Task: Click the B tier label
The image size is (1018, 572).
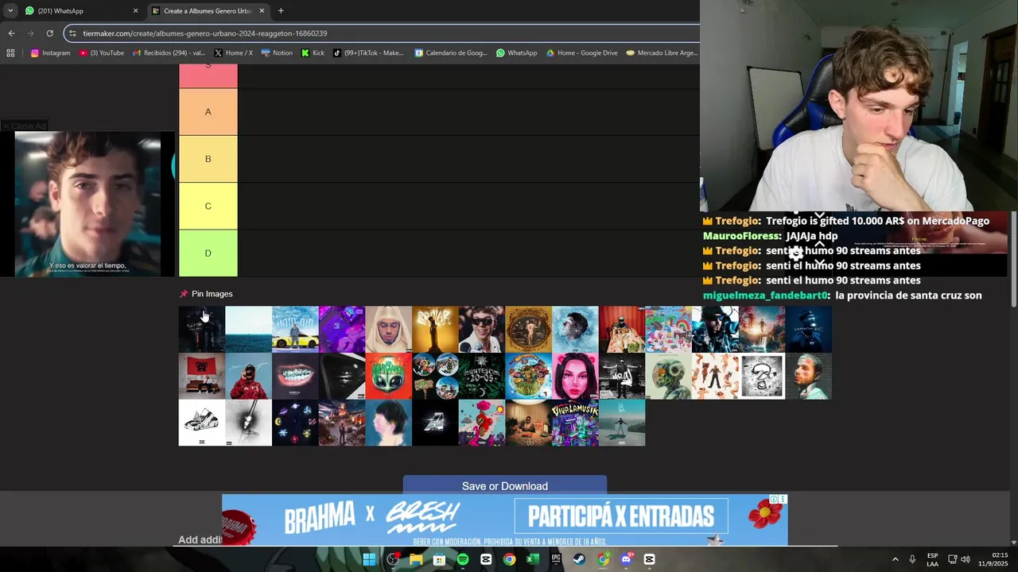Action: click(208, 159)
